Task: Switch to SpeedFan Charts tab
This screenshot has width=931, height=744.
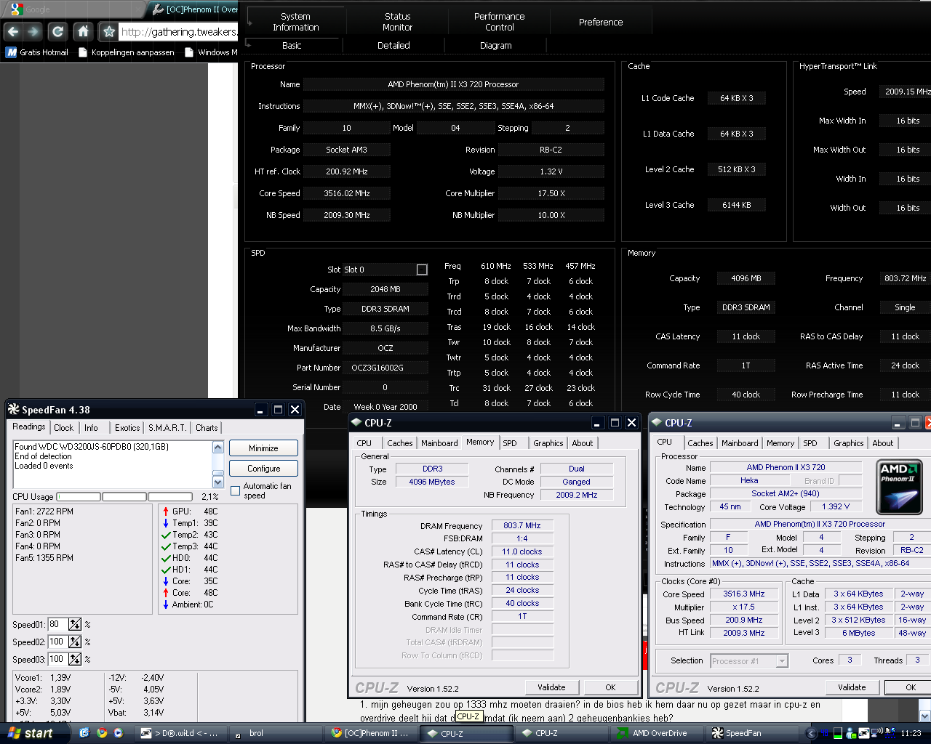Action: tap(207, 428)
